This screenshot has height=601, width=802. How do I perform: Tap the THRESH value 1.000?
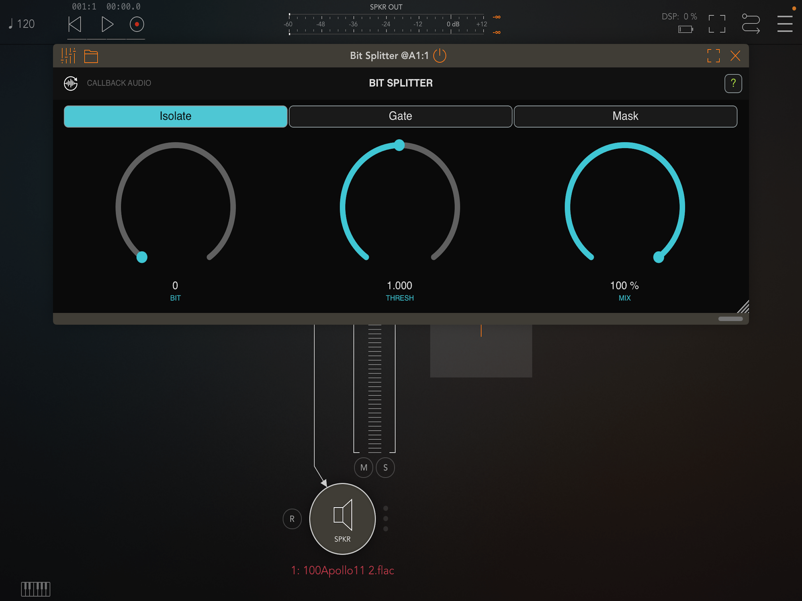point(400,285)
